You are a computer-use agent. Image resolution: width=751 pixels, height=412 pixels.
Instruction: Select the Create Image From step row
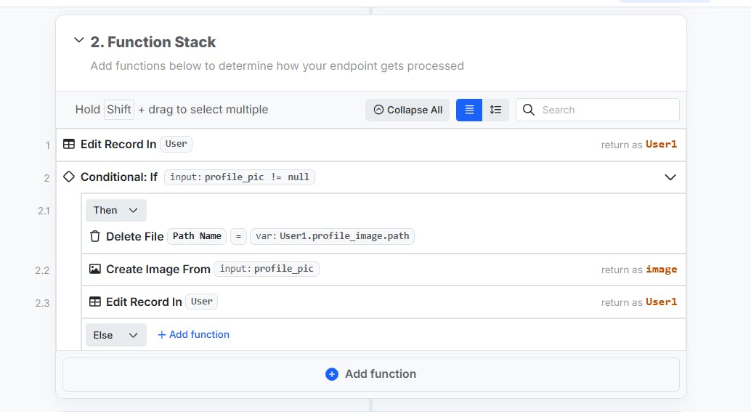(x=383, y=270)
